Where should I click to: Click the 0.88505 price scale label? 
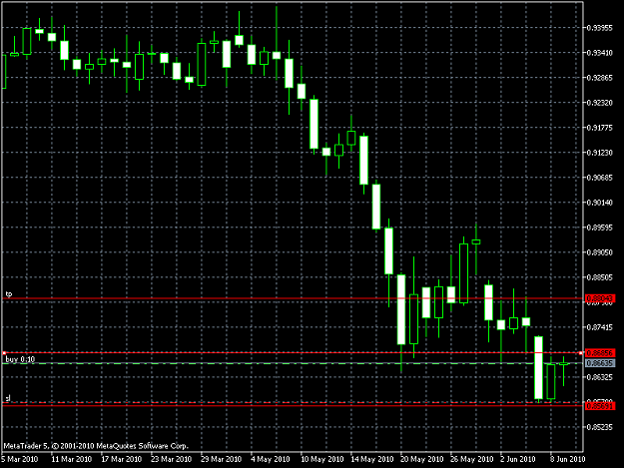[x=600, y=277]
